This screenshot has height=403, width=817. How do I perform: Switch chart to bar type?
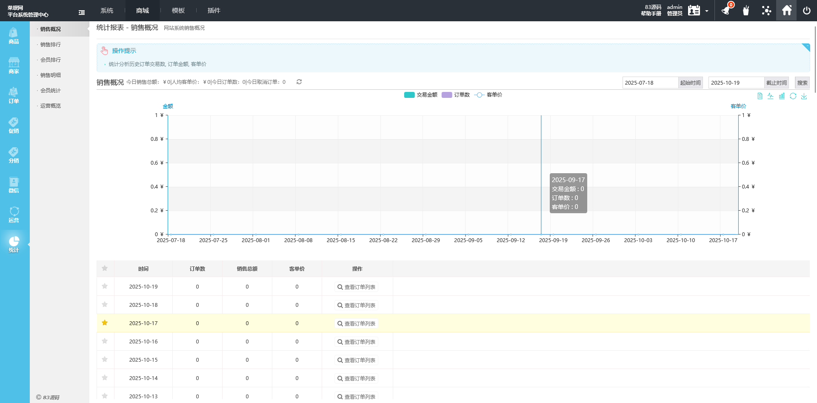pos(782,96)
